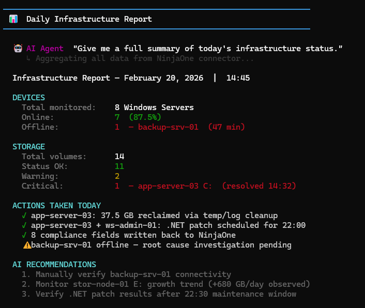
Task: Click 'app-server-03 C: (resolved 14:32)' text
Action: 217,186
